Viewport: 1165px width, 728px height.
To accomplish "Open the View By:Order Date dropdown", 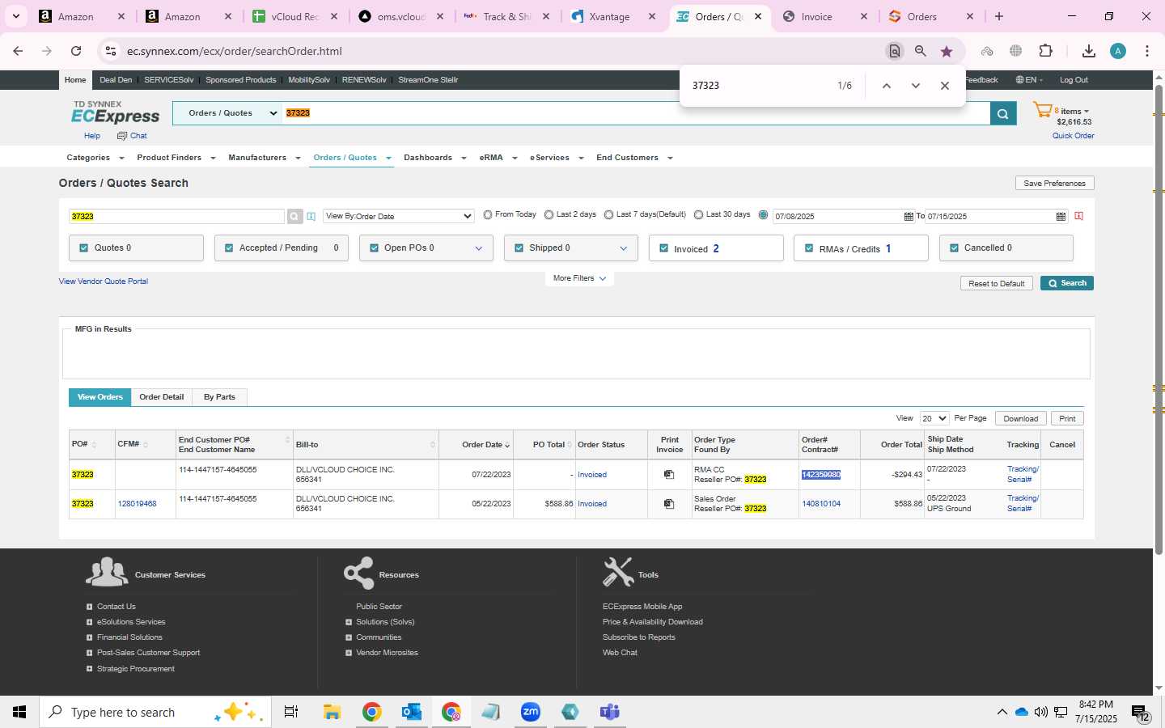I will coord(398,216).
